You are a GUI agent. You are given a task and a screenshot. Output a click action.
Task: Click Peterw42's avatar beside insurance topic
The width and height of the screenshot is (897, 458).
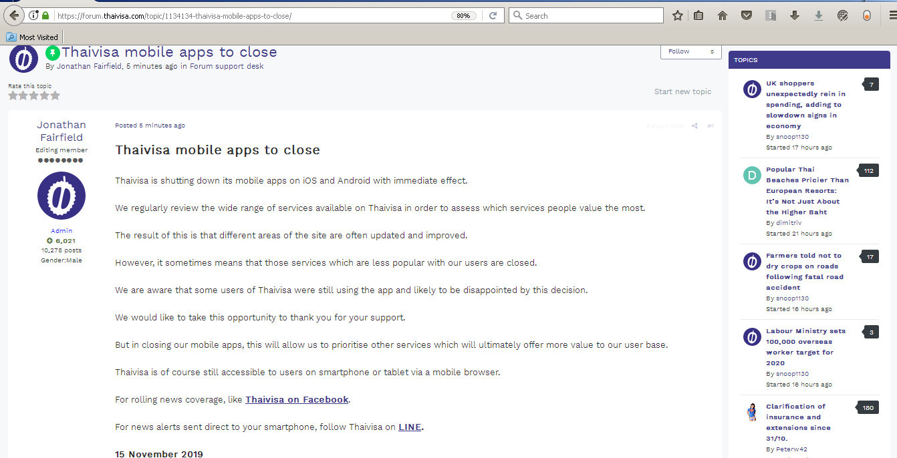[x=753, y=412]
